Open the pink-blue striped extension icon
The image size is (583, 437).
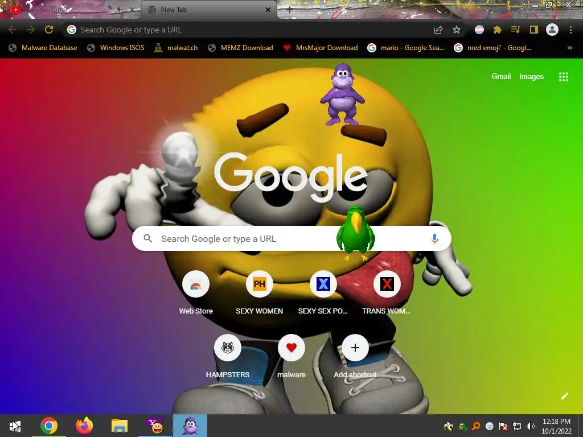pos(479,30)
